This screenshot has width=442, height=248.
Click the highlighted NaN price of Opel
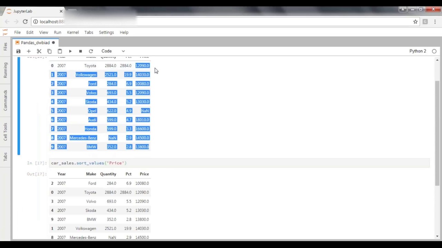145,111
